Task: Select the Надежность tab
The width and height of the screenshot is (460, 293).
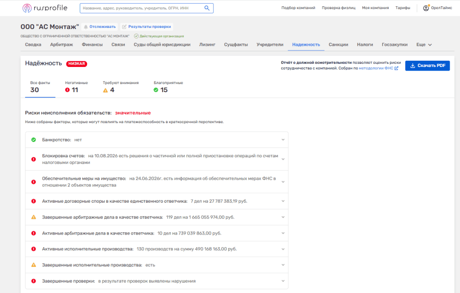Action: point(306,44)
